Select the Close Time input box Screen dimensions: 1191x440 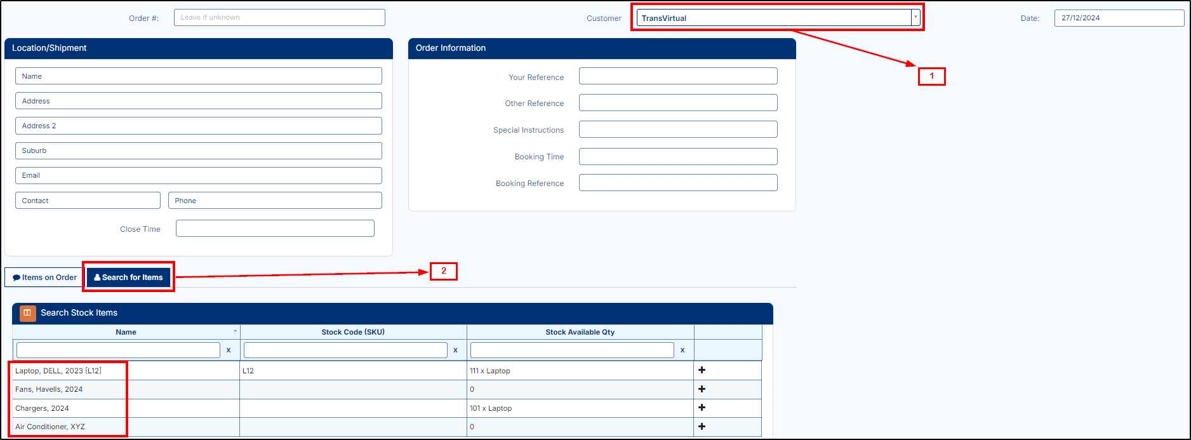click(275, 229)
